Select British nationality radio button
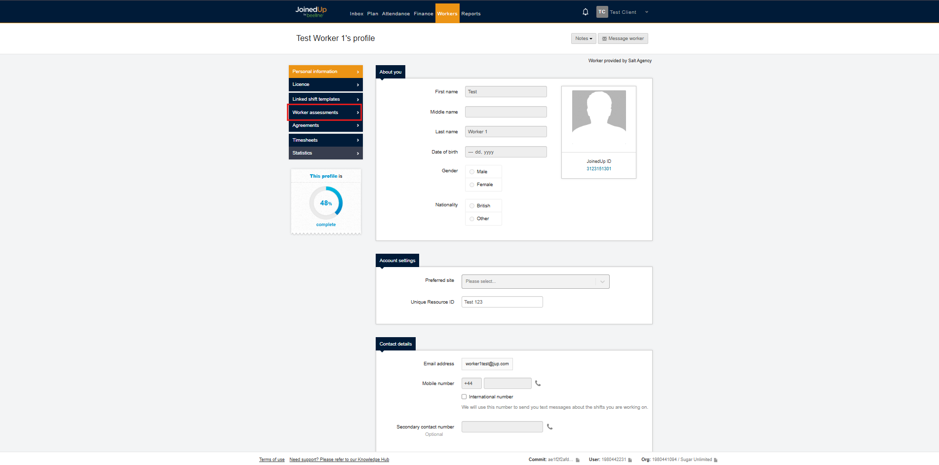939x465 pixels. [x=472, y=206]
